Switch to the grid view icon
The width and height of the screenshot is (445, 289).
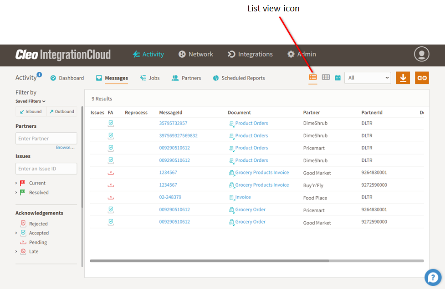[326, 77]
